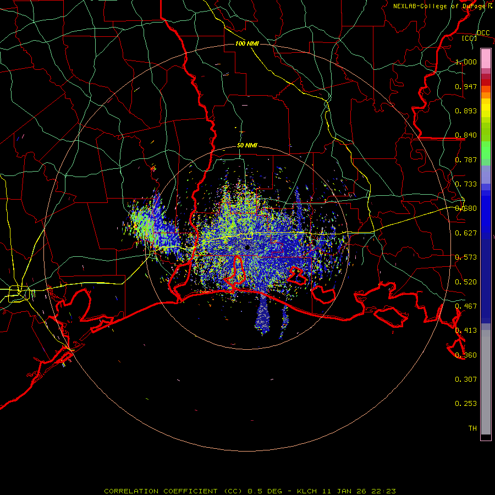Screen dimensions: 495x495
Task: Pick the red segment of the color bar
Action: click(x=486, y=82)
